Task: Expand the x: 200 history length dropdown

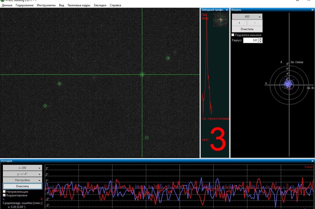Action: coord(22,168)
